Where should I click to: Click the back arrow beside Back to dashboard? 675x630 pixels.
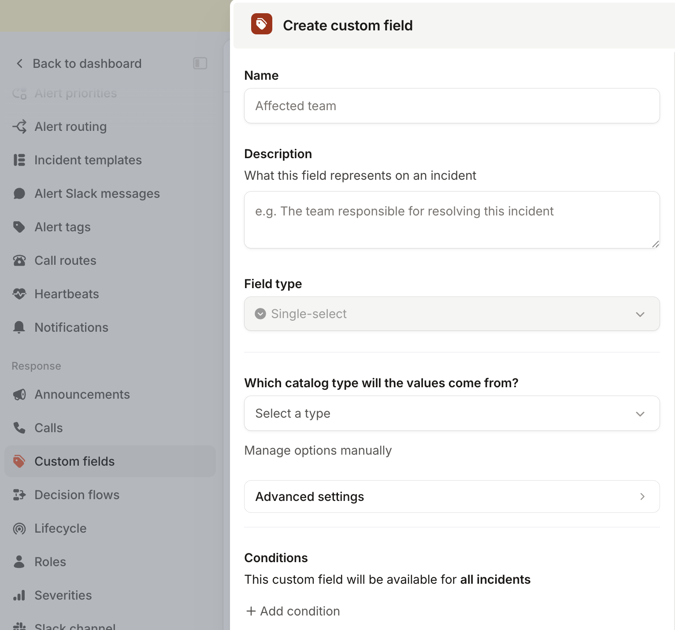click(19, 63)
